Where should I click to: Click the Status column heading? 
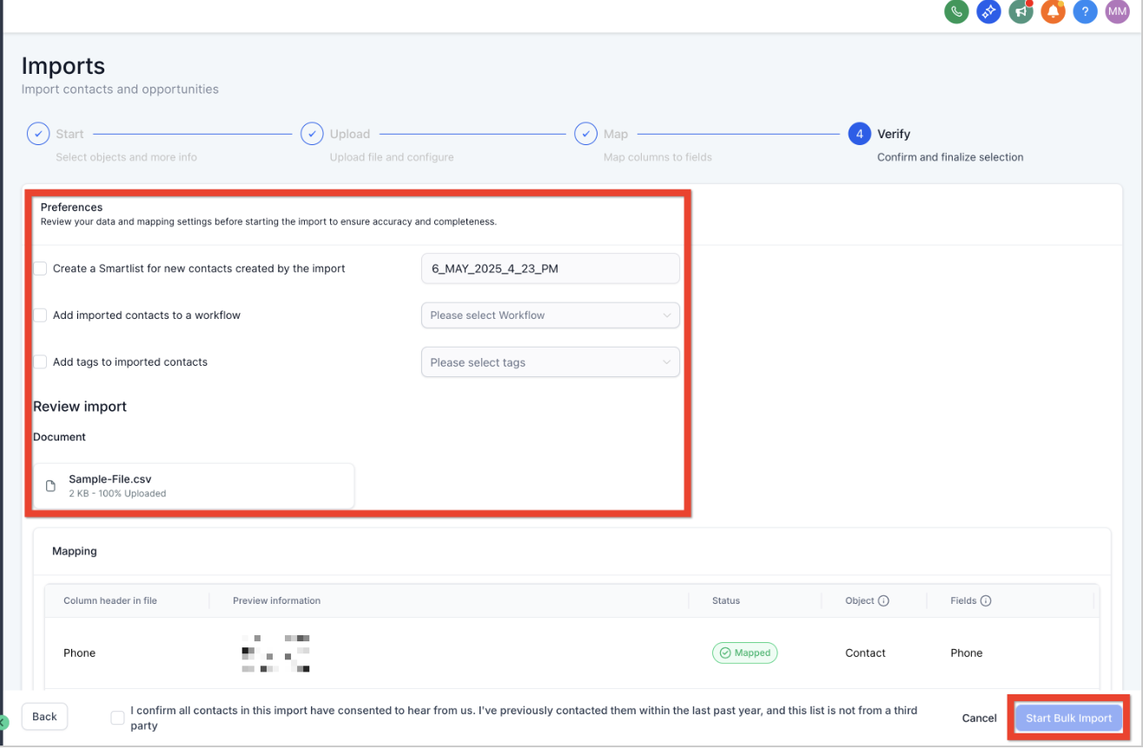[x=726, y=600]
